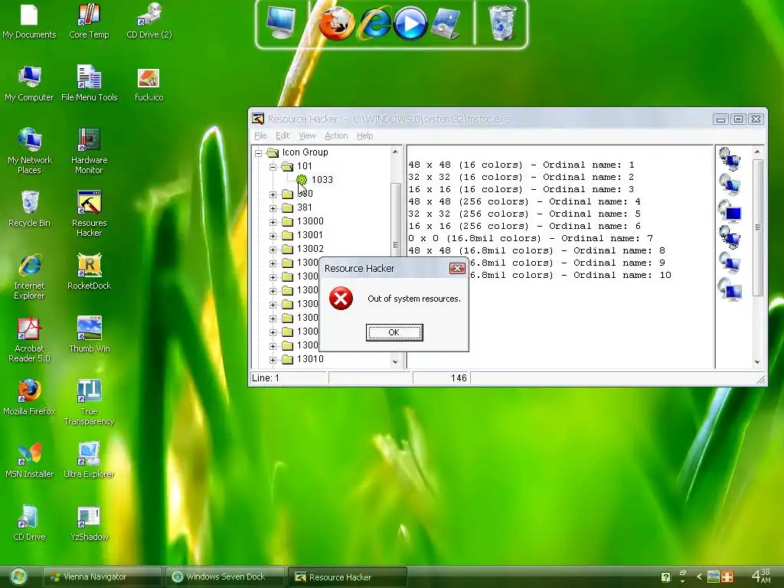Viewport: 784px width, 588px height.
Task: Click the tree panel scroll-up arrow
Action: pos(396,152)
